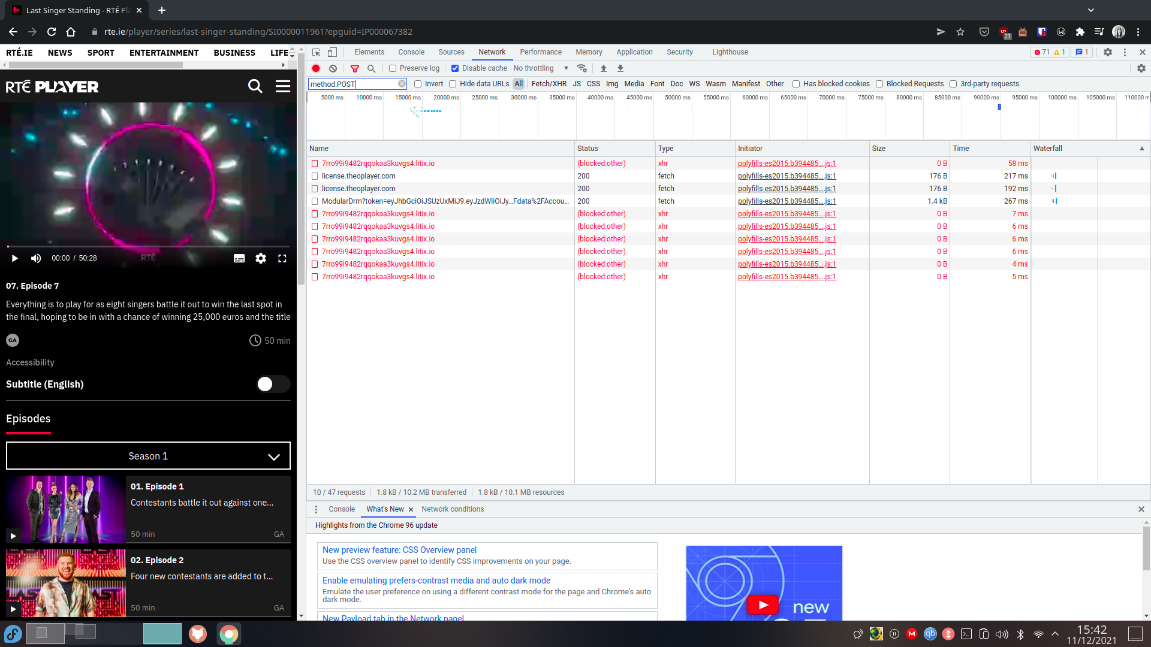Search within network requests
The height and width of the screenshot is (647, 1151).
[372, 68]
